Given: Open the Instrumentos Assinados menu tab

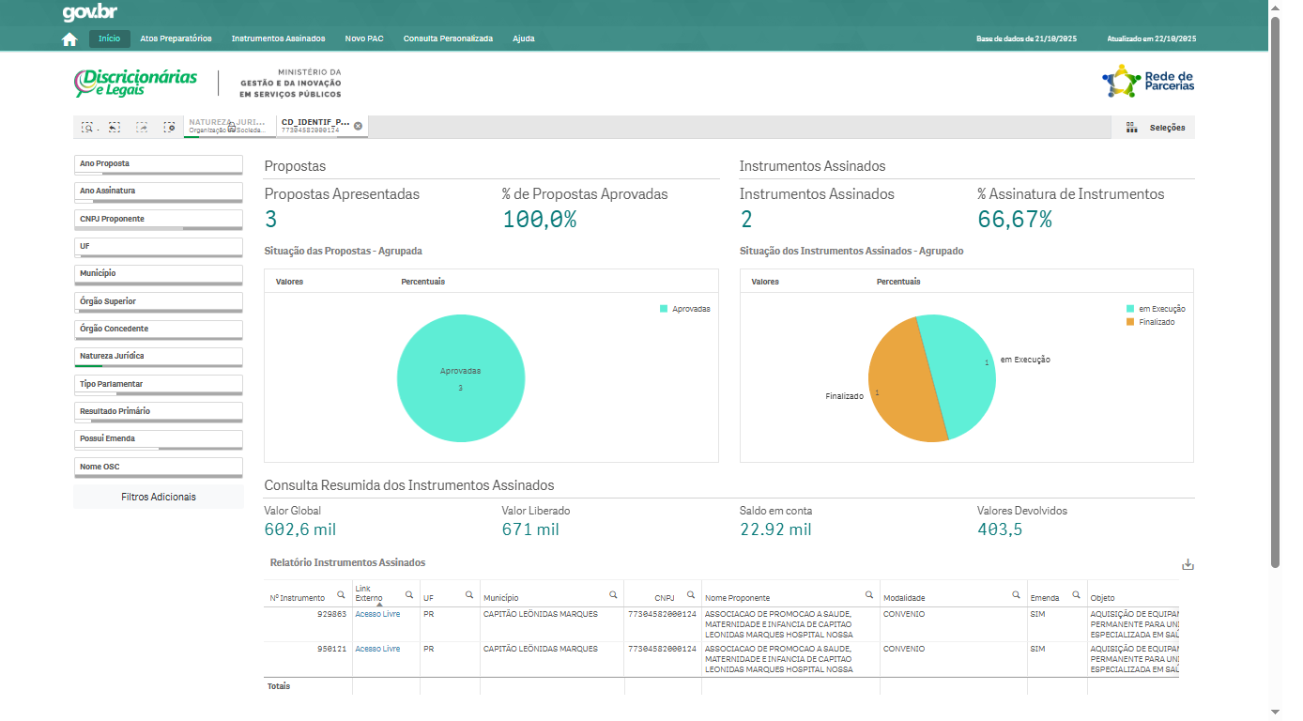Looking at the screenshot, I should (x=278, y=38).
